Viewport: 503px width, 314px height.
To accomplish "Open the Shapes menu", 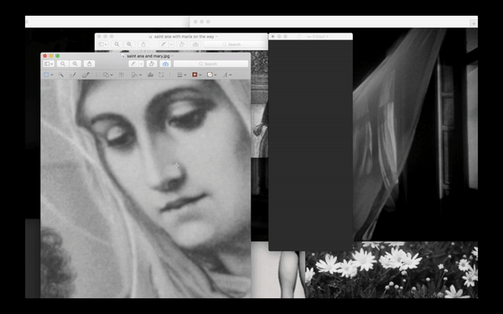I will point(108,75).
